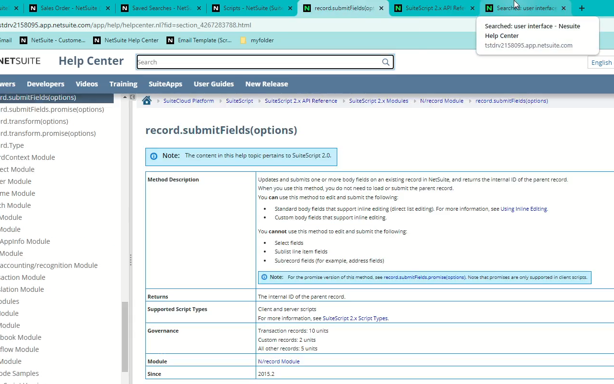The height and width of the screenshot is (384, 614).
Task: Select the flow Module sidebar item
Action: click(x=19, y=349)
